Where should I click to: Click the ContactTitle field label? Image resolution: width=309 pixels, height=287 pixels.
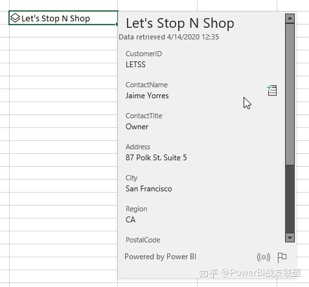[144, 116]
